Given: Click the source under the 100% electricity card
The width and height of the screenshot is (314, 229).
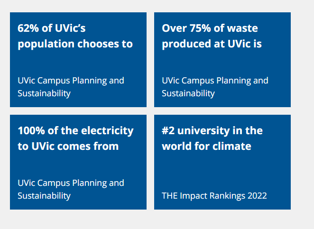Looking at the screenshot, I should 71,189.
